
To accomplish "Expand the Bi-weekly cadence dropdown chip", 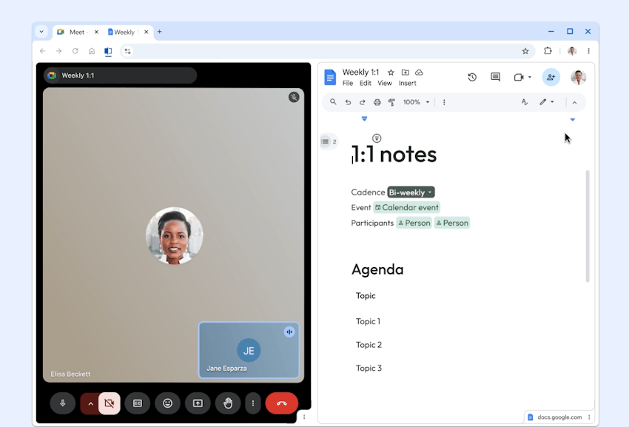I will [411, 192].
